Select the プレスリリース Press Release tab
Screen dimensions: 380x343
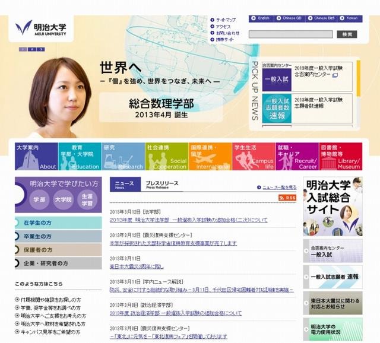point(161,185)
